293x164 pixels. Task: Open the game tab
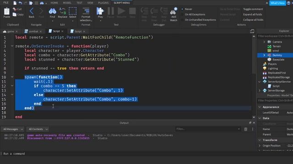11,31
